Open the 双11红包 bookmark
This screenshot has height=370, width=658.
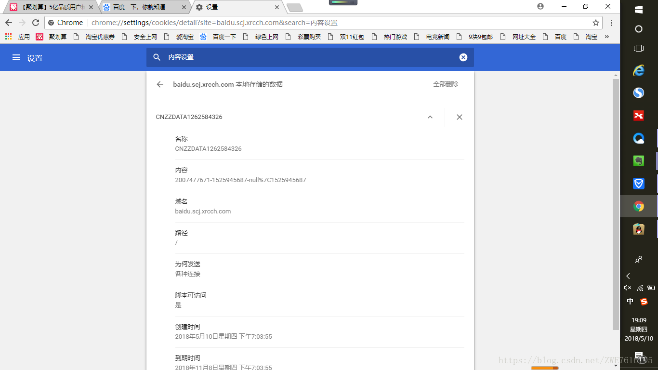tap(346, 37)
